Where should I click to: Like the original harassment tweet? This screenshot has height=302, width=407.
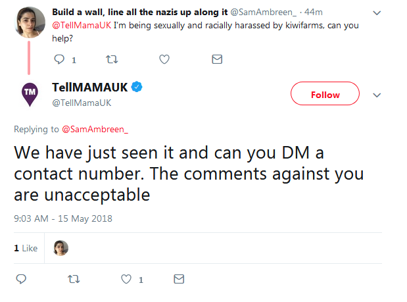point(164,59)
